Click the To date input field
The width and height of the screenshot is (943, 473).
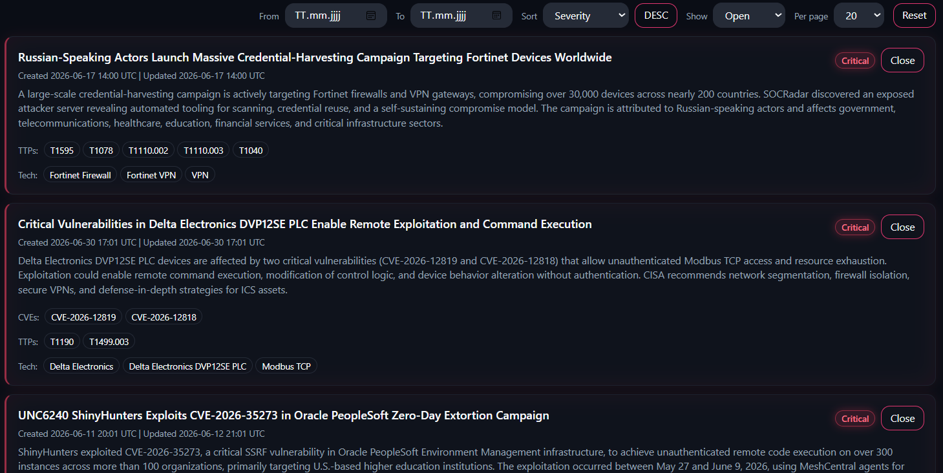461,16
